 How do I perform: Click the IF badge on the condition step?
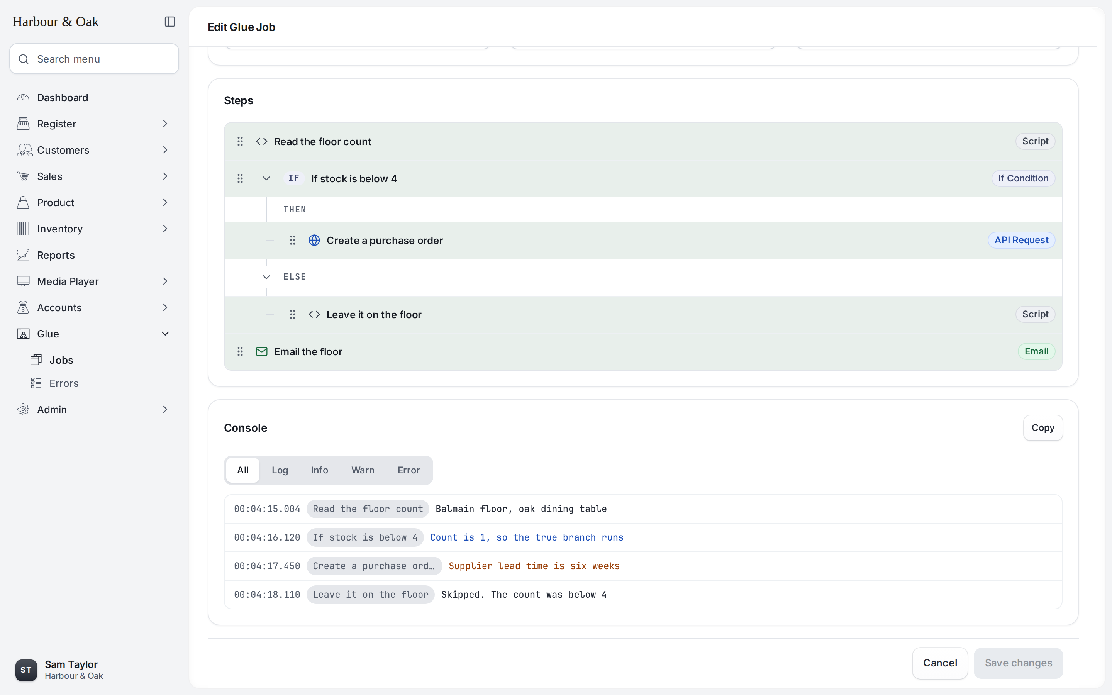[293, 178]
